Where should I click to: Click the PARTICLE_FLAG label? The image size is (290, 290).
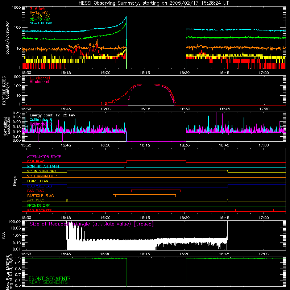[x=41, y=196]
